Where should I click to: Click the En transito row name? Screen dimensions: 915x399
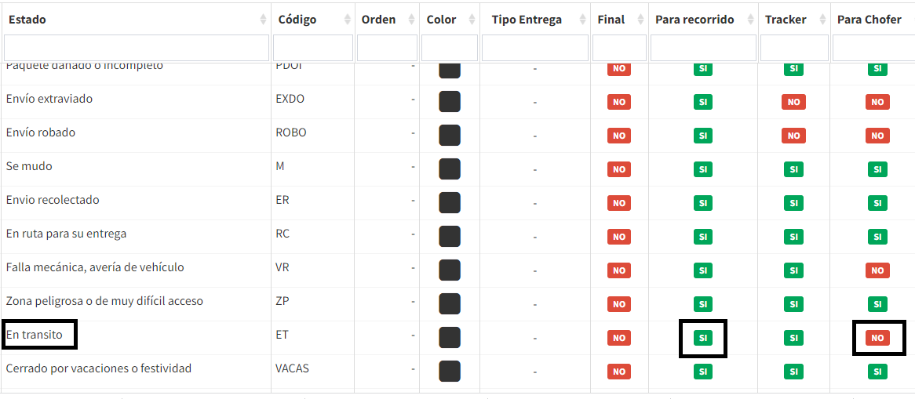click(34, 335)
